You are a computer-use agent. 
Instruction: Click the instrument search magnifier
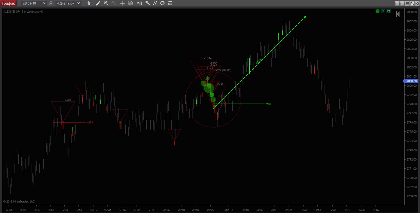(50, 3)
